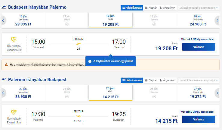The height and width of the screenshot is (130, 222).
Task: Open outbound Járatok rendezési szempontja dropdown
Action: coord(199,8)
